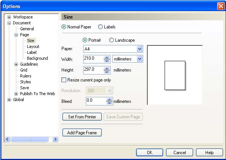This screenshot has height=160, width=226.
Task: Select Save in the options tree
Action: pos(24,88)
